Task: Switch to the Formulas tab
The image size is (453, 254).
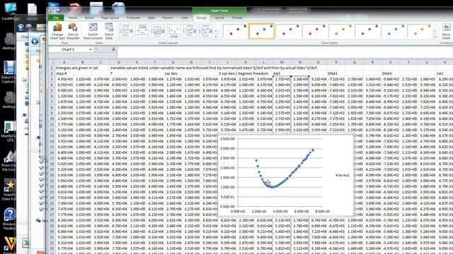Action: [134, 18]
